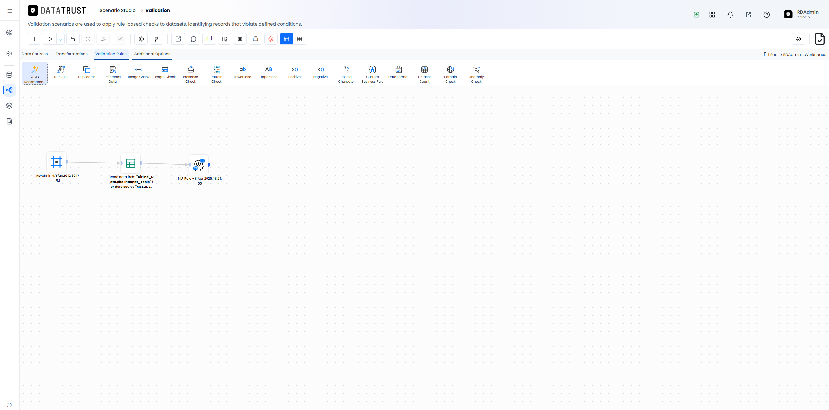
Task: Select the Presence Check rule
Action: click(x=191, y=74)
